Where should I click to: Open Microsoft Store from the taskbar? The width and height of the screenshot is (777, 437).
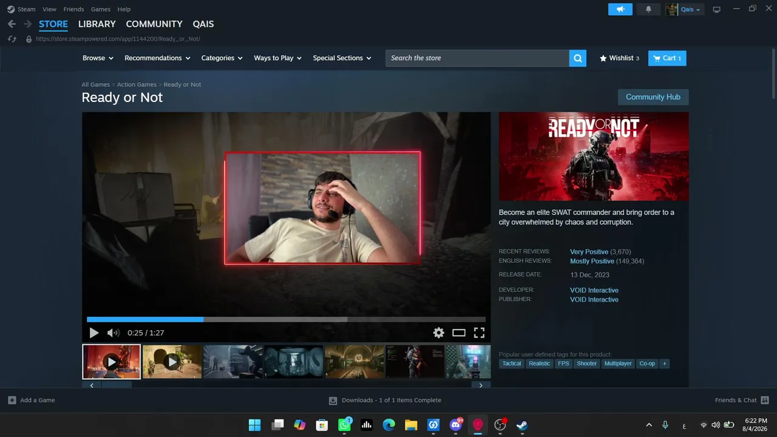[322, 425]
